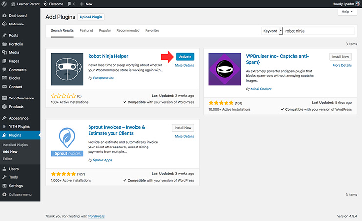Viewport: 362px width, 221px height.
Task: Open More Details for WPBruiser
Action: coord(342,66)
